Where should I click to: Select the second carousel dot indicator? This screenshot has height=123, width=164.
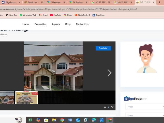coord(108,107)
